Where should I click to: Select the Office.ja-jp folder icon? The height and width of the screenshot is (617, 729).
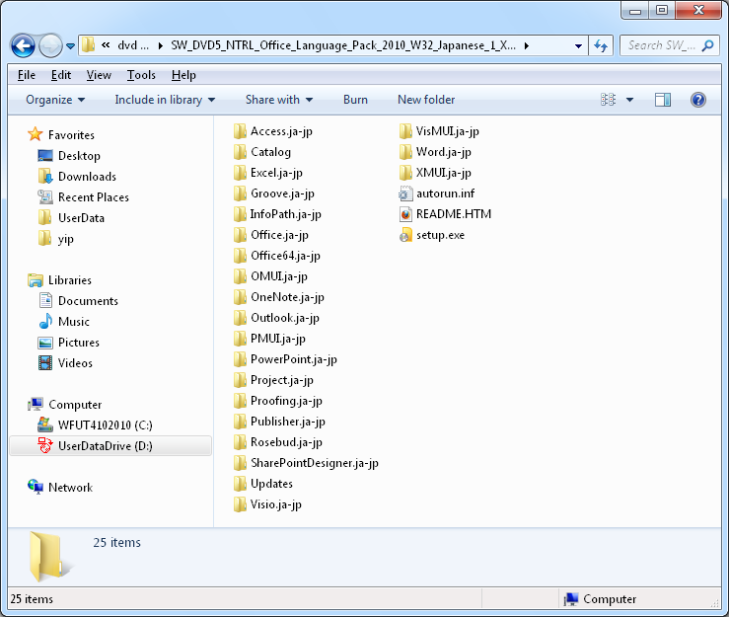tap(240, 235)
